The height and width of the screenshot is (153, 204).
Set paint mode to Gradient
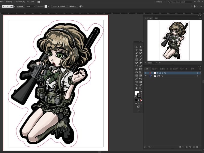coord(138,100)
